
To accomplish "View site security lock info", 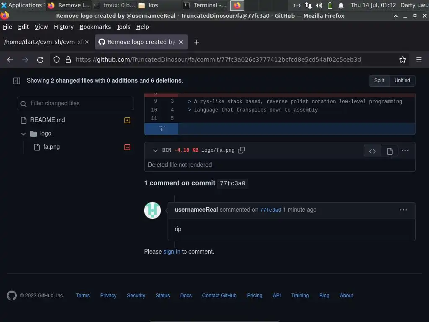I will coord(68,60).
